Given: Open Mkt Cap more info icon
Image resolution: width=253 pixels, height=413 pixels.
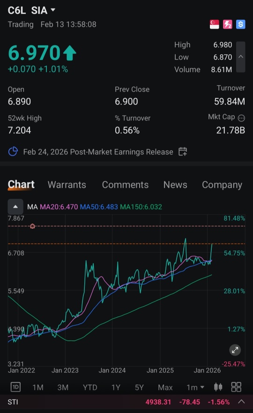Looking at the screenshot, I should point(241,118).
